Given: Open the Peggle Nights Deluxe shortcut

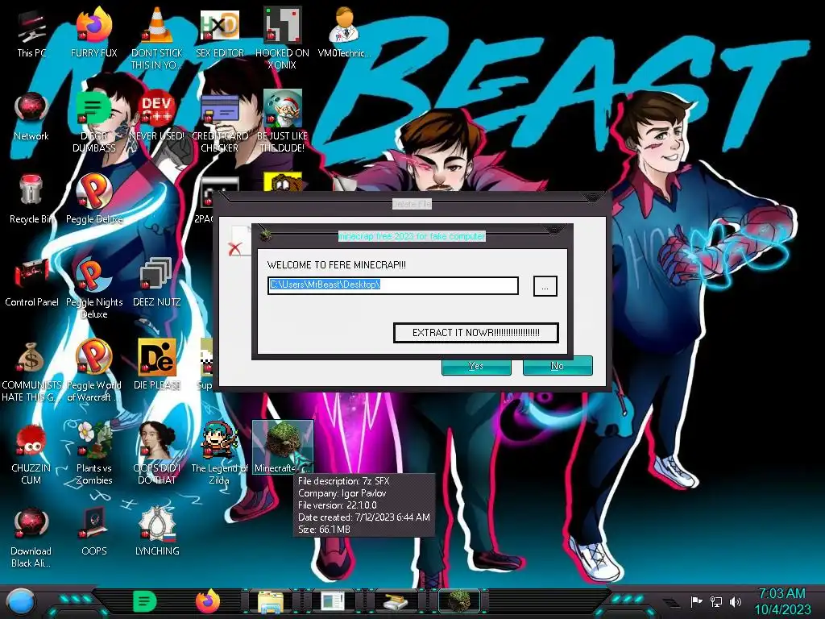Looking at the screenshot, I should [94, 289].
